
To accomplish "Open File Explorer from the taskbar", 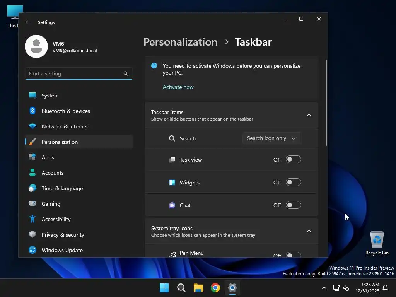I will (x=198, y=288).
